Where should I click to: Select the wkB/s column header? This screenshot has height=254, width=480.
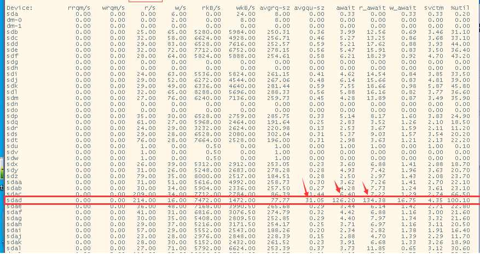click(x=245, y=8)
